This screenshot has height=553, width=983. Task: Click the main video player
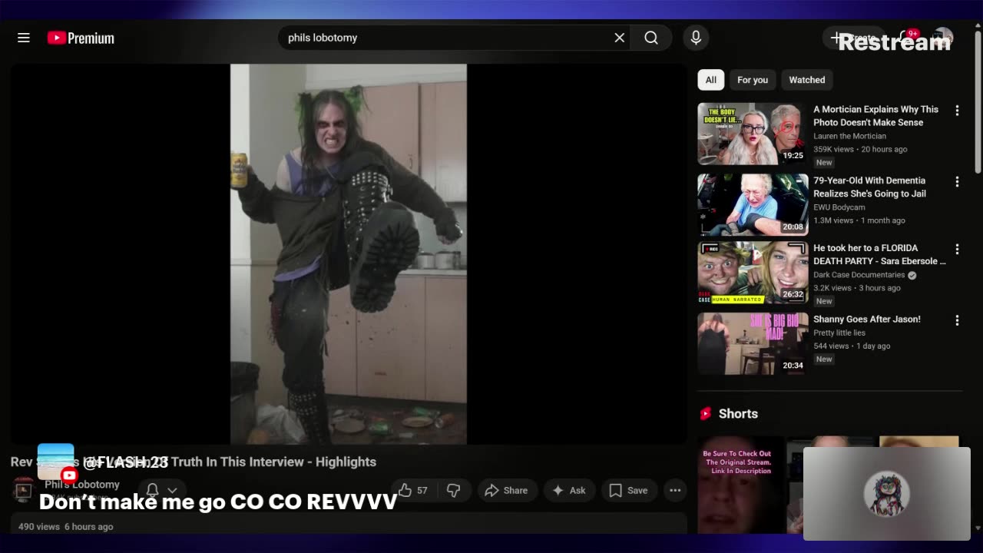pos(349,254)
